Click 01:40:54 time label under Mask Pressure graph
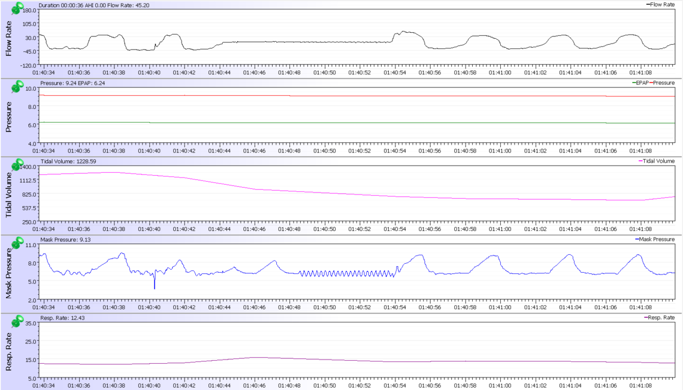Image resolution: width=683 pixels, height=390 pixels. click(x=395, y=307)
